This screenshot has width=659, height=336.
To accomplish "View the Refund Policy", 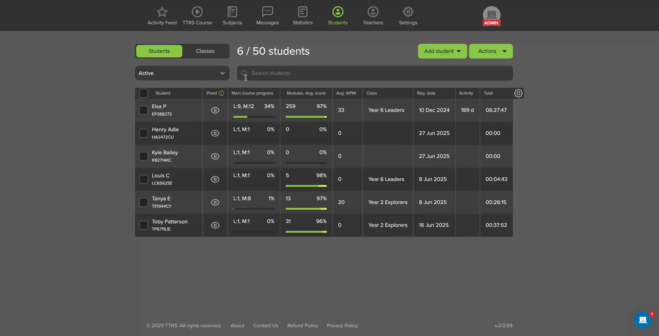I will [x=302, y=325].
